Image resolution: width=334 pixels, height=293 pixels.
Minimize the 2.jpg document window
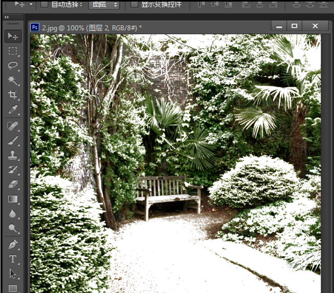click(x=279, y=26)
